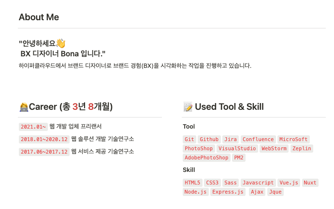This screenshot has width=334, height=209.
Task: Select the Express.js skill tag
Action: click(x=228, y=192)
